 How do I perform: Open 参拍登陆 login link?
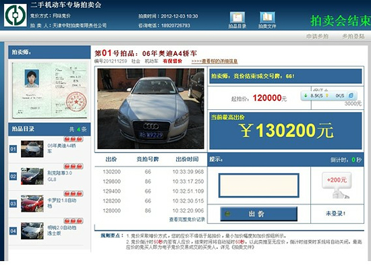tap(353, 36)
